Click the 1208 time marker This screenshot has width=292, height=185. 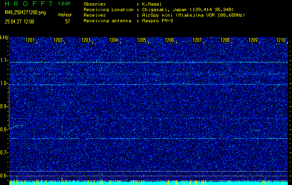[x=225, y=40]
